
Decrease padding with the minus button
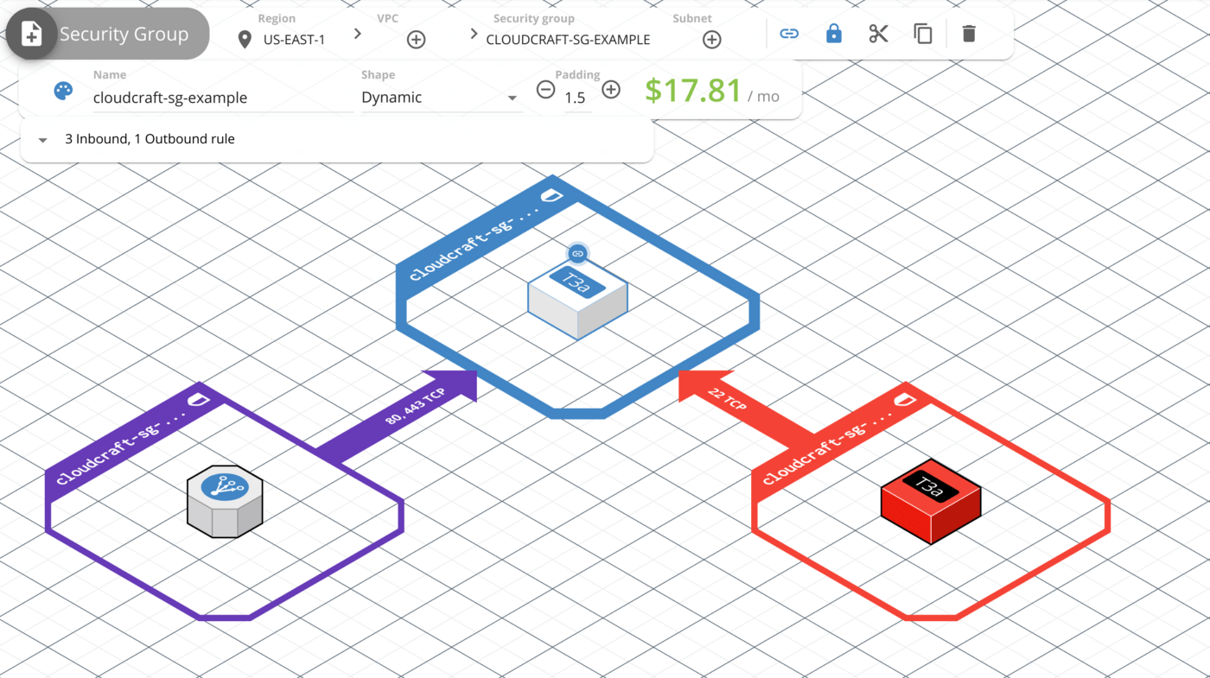coord(545,89)
